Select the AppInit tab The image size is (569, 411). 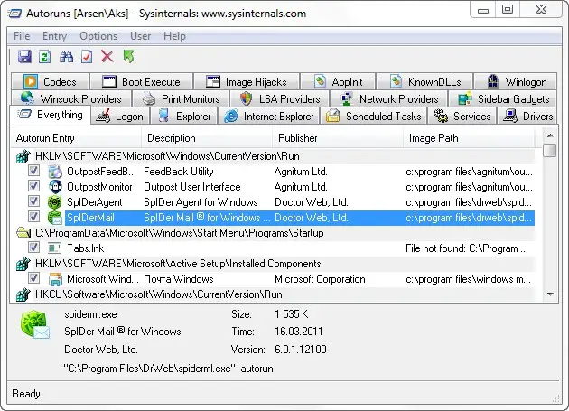pos(338,81)
